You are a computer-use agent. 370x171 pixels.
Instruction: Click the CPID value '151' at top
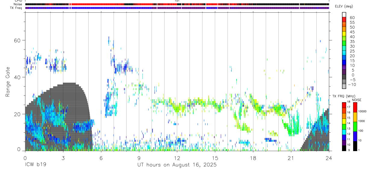point(177,1)
